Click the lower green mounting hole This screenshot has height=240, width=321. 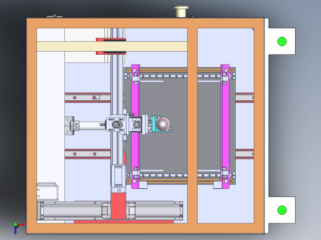point(282,210)
